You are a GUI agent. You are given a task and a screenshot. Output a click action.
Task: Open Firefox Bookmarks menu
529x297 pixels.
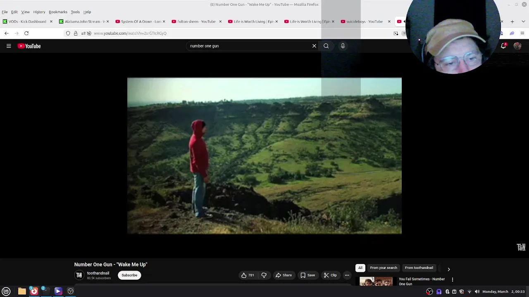tap(58, 12)
